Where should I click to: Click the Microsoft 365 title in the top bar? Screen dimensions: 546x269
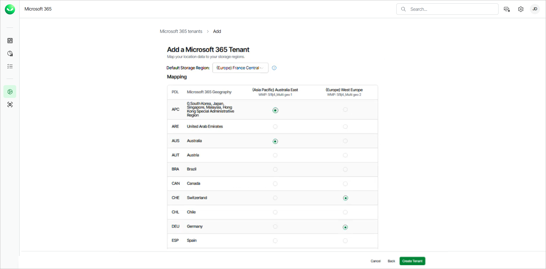click(38, 9)
